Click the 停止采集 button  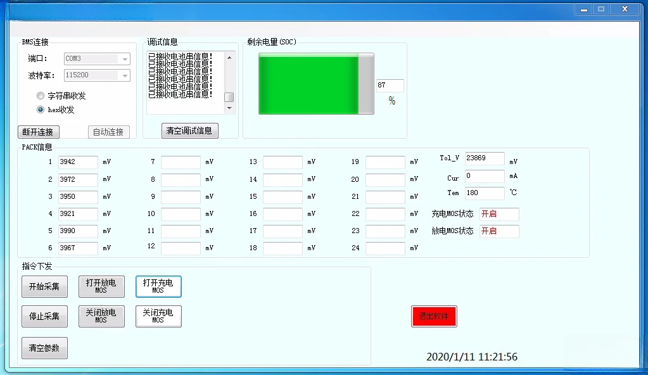click(x=44, y=316)
